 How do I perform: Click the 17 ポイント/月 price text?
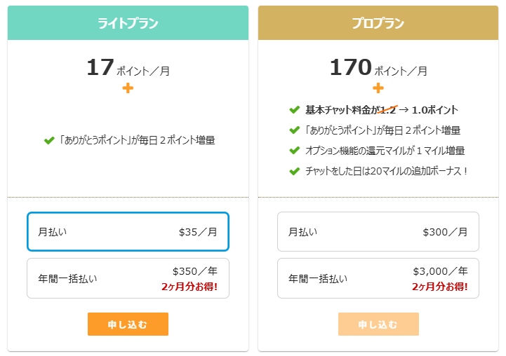[128, 68]
